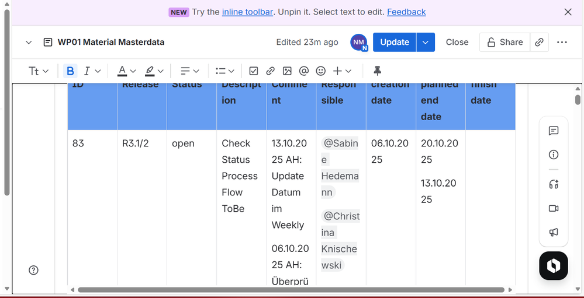Expand the Update options arrow

click(x=426, y=42)
